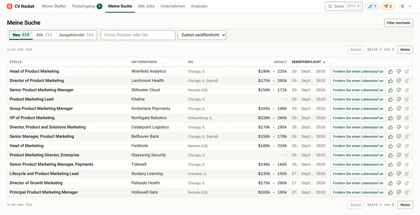The height and width of the screenshot is (215, 420).
Task: Open the VP of Product Marketing job title
Action: coord(32,118)
